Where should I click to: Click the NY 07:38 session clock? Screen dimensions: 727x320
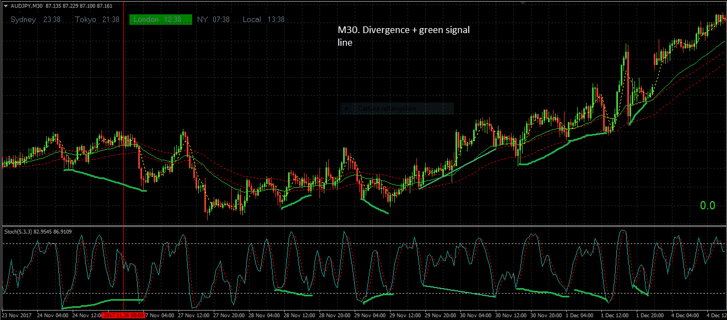pos(213,19)
